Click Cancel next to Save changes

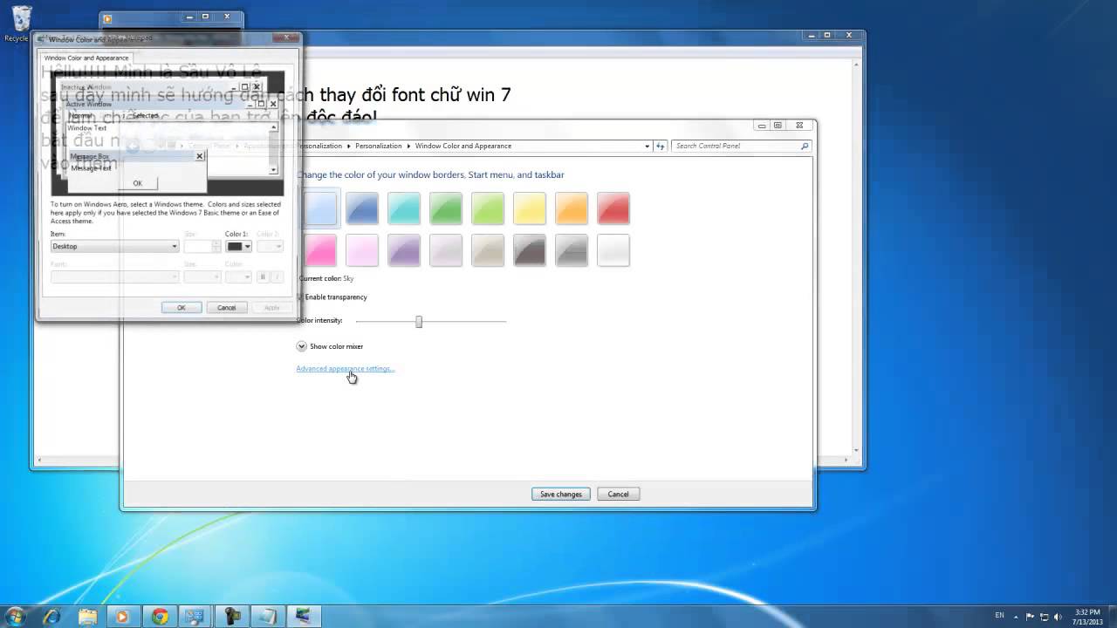coord(618,494)
